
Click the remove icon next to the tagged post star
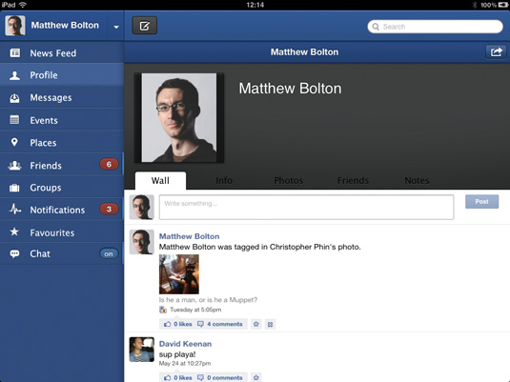[x=270, y=324]
